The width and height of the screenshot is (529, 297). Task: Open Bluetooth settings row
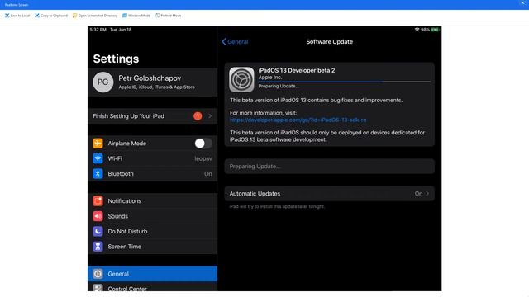click(x=152, y=174)
